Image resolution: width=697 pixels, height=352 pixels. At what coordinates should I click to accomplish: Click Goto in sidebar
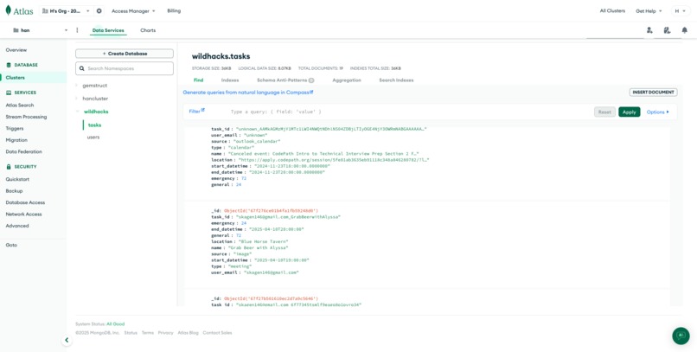(11, 246)
